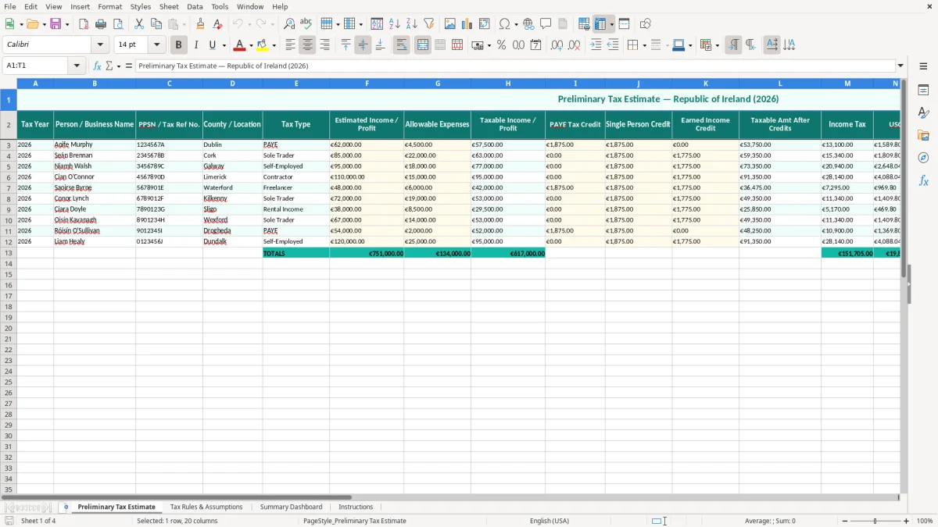938x527 pixels.
Task: Open the Sheet menu
Action: click(x=169, y=6)
